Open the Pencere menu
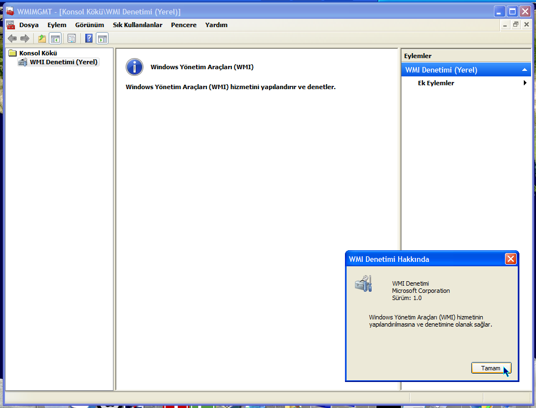Image resolution: width=536 pixels, height=408 pixels. coord(184,25)
